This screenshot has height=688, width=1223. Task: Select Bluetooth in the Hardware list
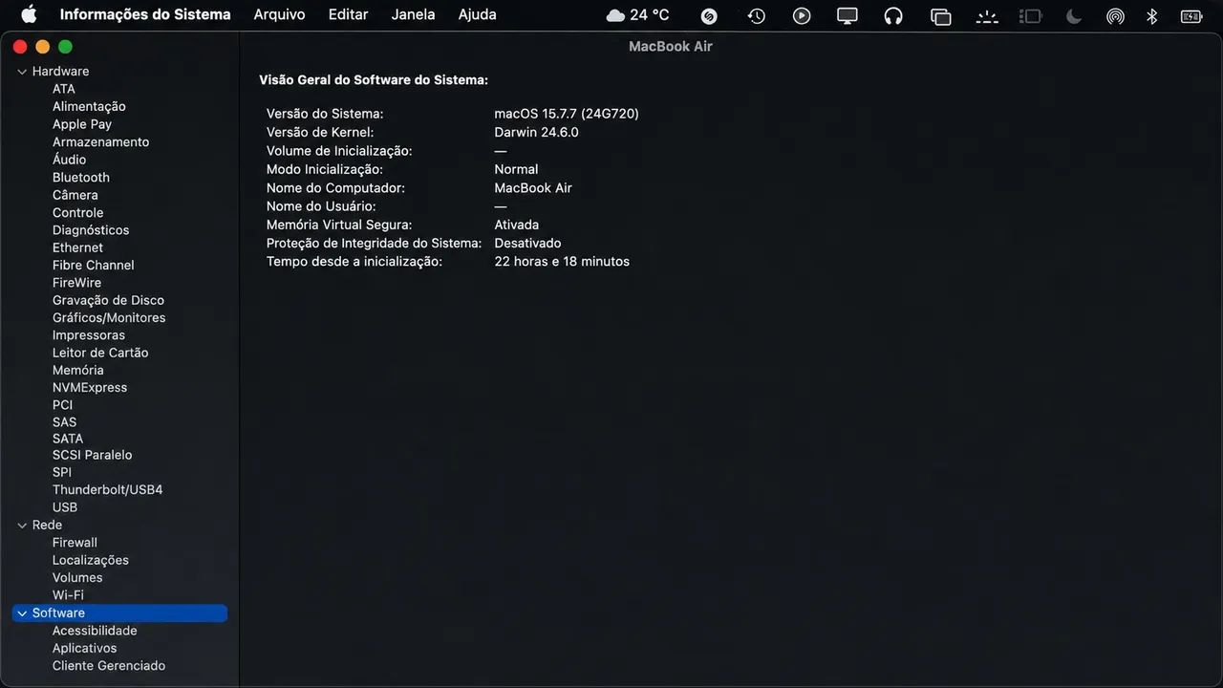(x=81, y=178)
